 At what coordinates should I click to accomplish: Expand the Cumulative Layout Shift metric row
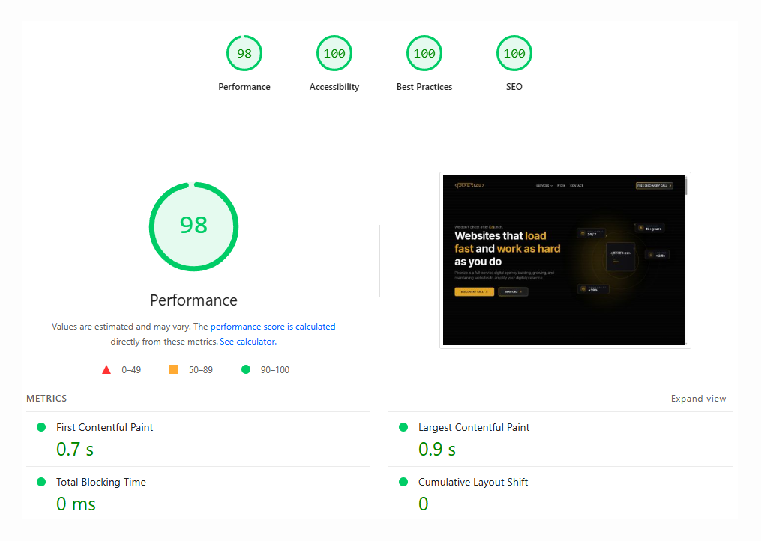(472, 482)
